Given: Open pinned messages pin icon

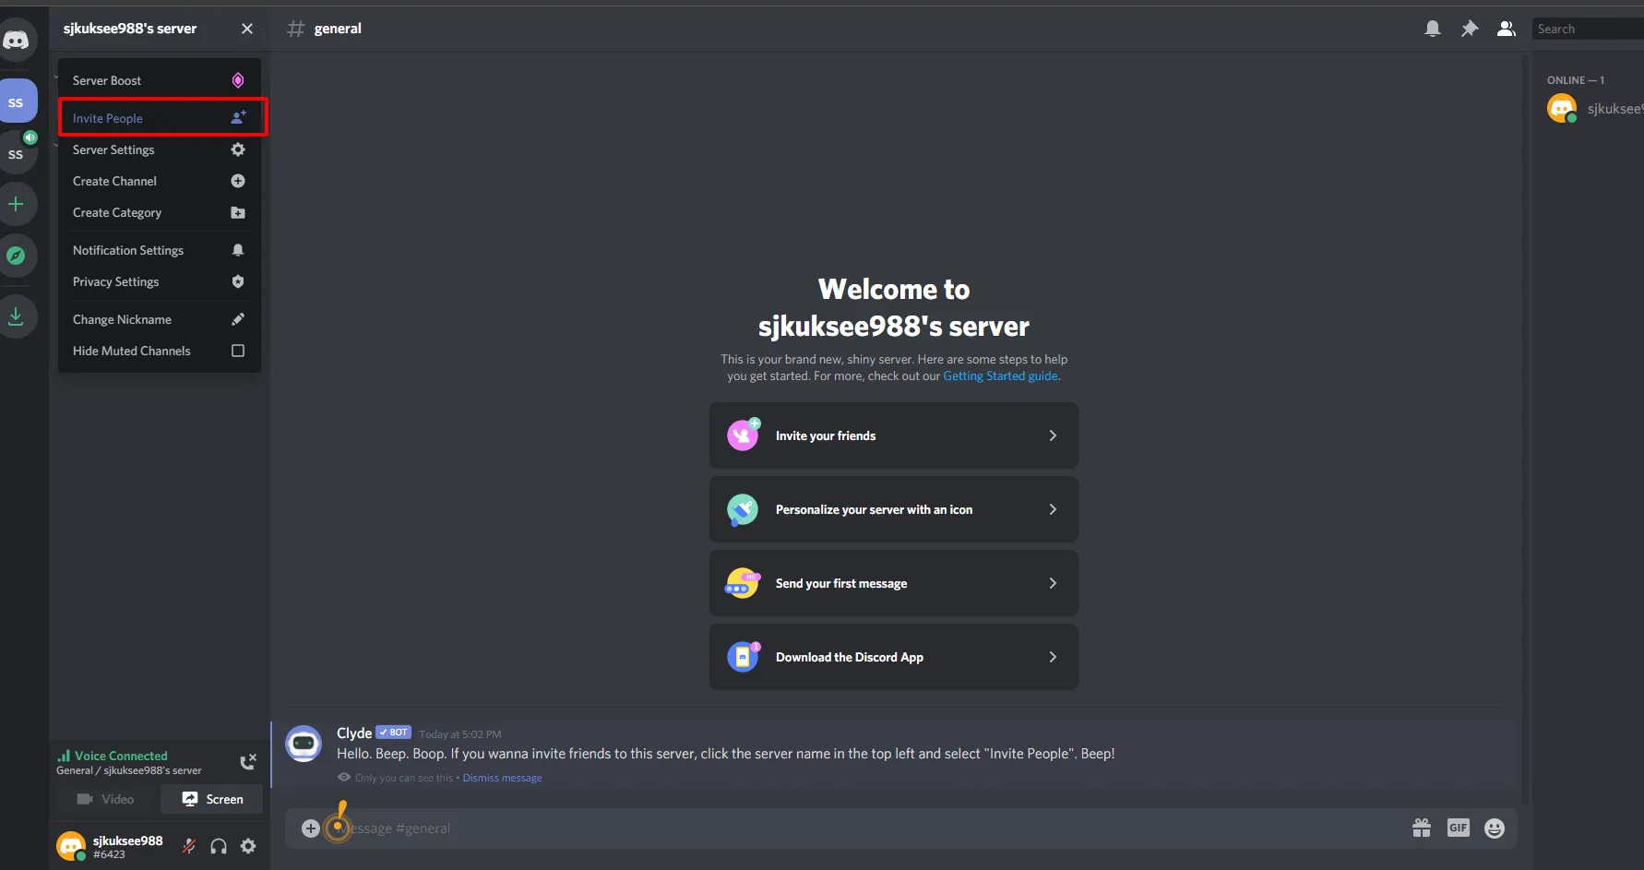Looking at the screenshot, I should [x=1470, y=29].
